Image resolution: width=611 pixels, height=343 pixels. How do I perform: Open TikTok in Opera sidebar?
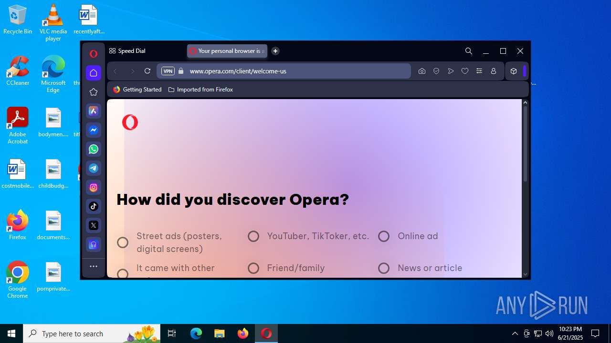point(94,206)
